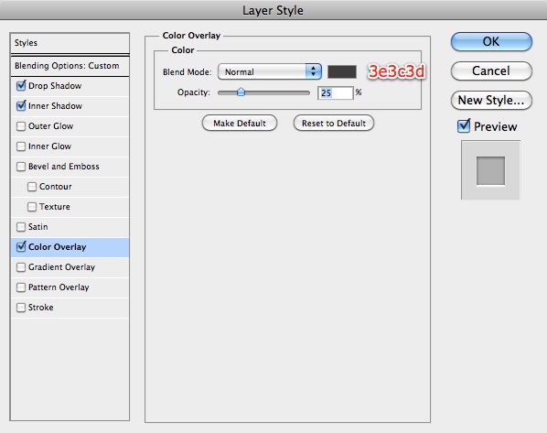Image resolution: width=547 pixels, height=433 pixels.
Task: Click the Make Default button
Action: pos(240,124)
